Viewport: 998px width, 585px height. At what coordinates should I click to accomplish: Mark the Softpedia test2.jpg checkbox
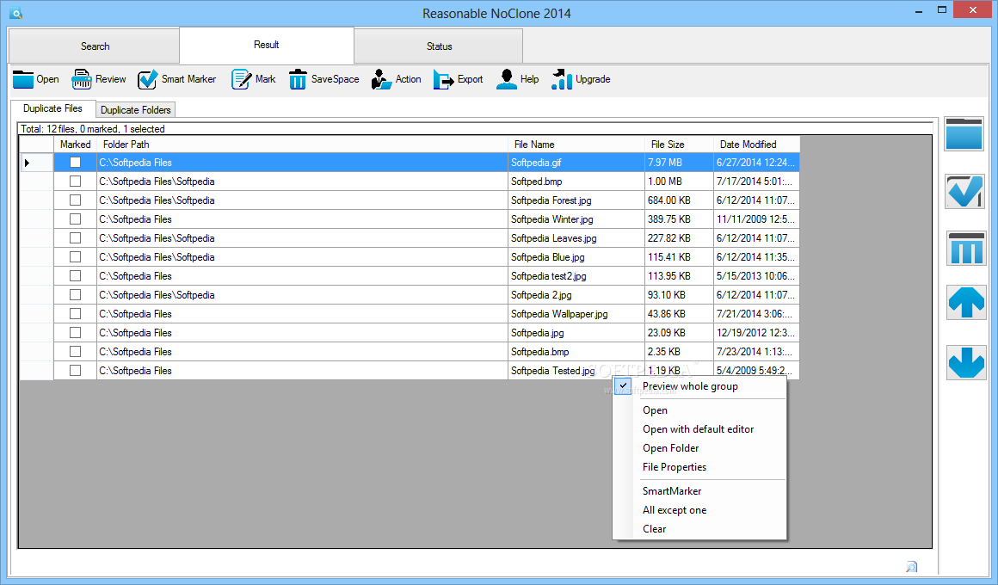click(x=75, y=275)
